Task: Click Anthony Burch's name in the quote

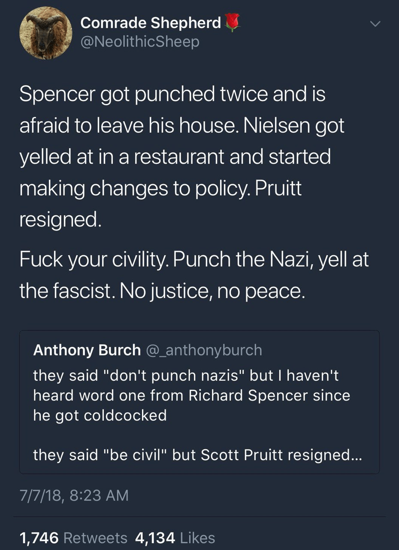Action: tap(87, 350)
